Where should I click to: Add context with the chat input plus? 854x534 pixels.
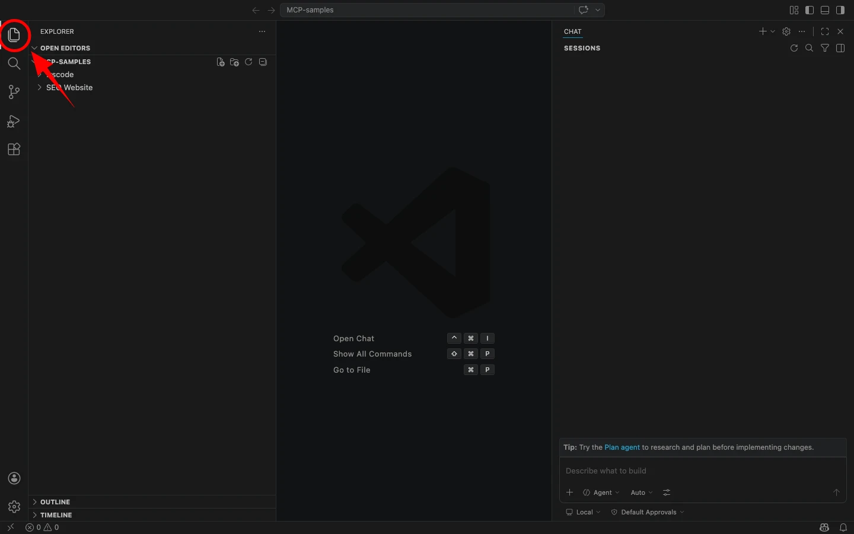[x=570, y=492]
